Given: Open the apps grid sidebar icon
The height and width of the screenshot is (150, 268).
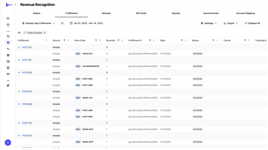Looking at the screenshot, I should pyautogui.click(x=8, y=86).
